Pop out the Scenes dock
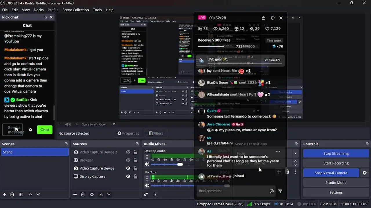 pyautogui.click(x=66, y=144)
